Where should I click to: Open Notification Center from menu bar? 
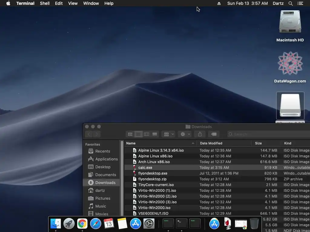tap(300, 3)
